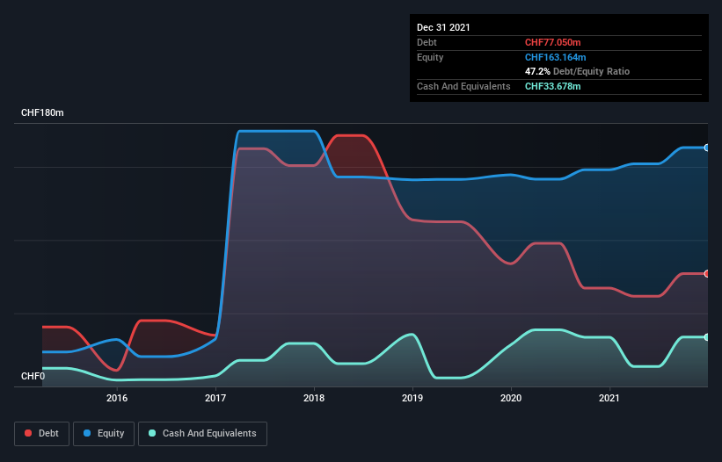Click the 47.2% Debt/Equity Ratio text
Image resolution: width=722 pixels, height=462 pixels.
(578, 71)
